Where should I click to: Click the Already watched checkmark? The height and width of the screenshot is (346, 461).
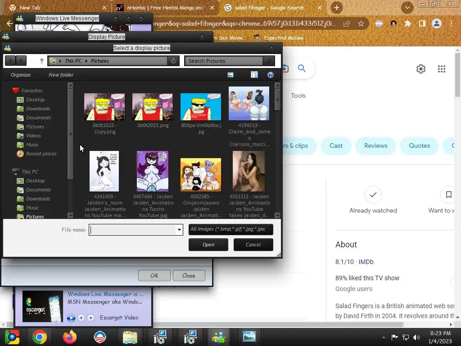click(373, 195)
